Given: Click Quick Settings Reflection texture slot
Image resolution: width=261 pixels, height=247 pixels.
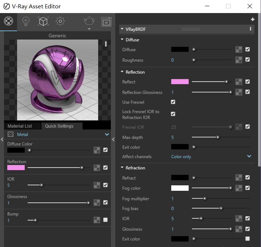Looking at the screenshot, I should point(97,168).
